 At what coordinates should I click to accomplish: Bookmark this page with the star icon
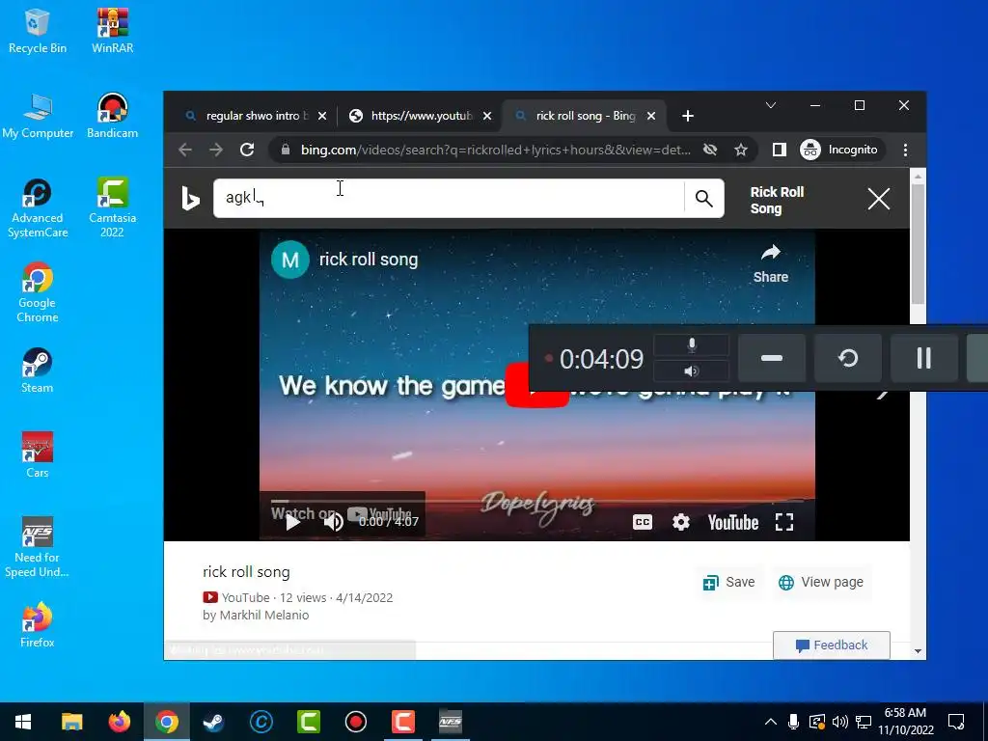tap(741, 150)
